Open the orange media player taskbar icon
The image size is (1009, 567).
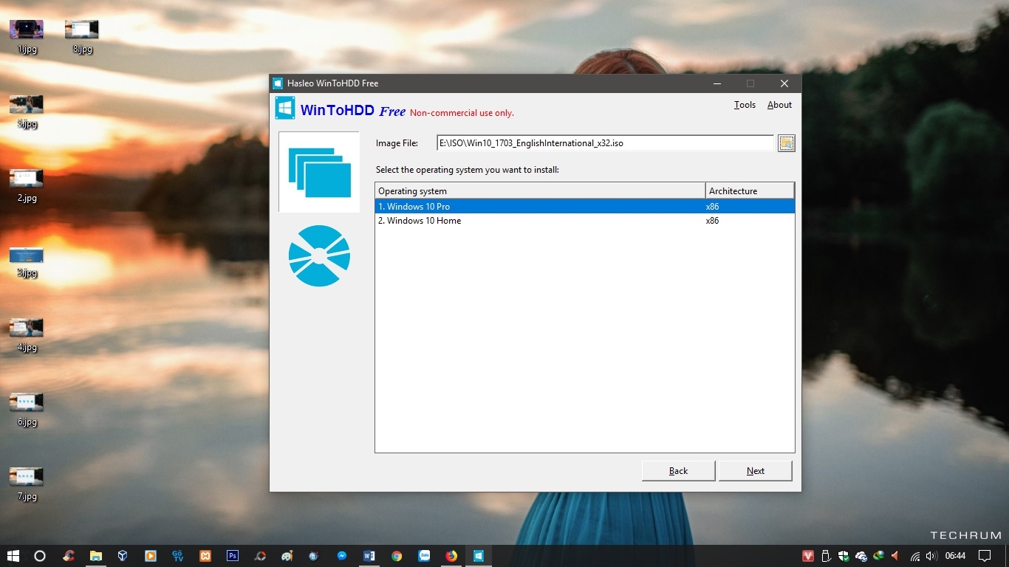(151, 556)
